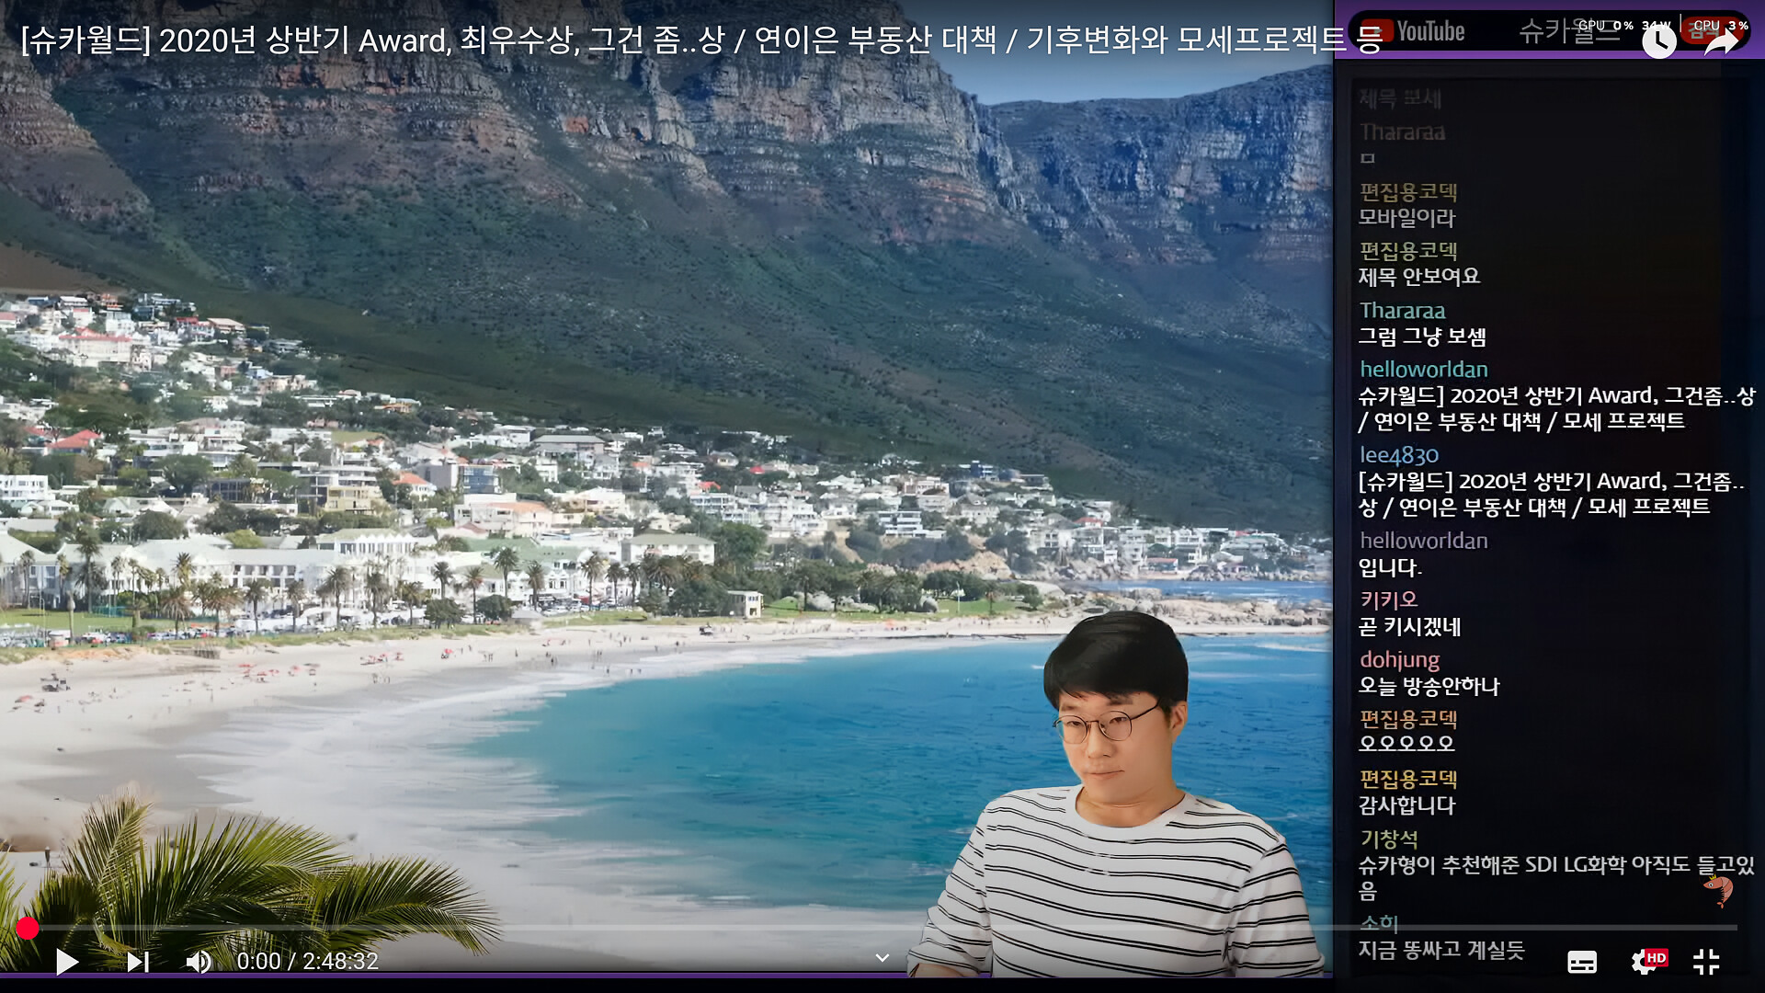This screenshot has width=1765, height=993.
Task: Click the time display 0:00 / 2:48:32
Action: tap(307, 962)
